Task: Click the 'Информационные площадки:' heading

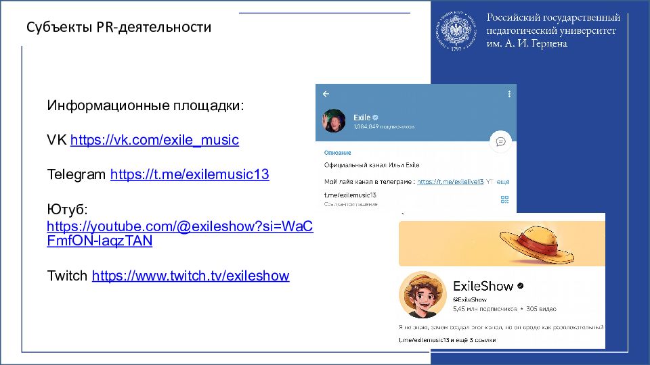Action: point(146,105)
